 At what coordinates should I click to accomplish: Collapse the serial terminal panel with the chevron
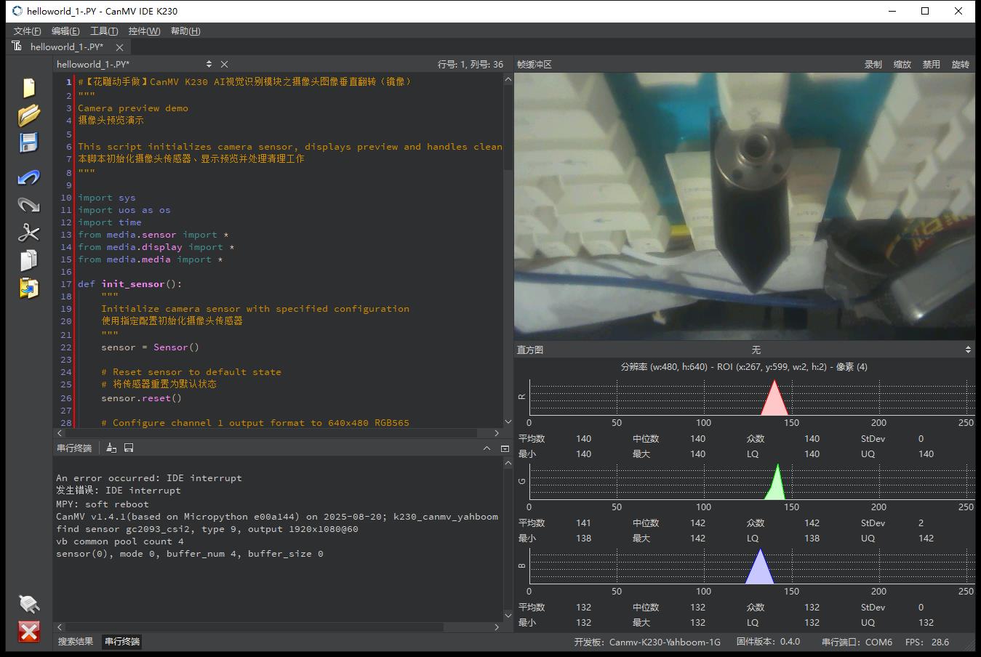487,448
